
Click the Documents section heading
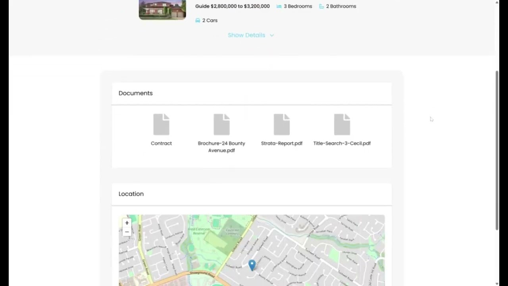pos(136,93)
